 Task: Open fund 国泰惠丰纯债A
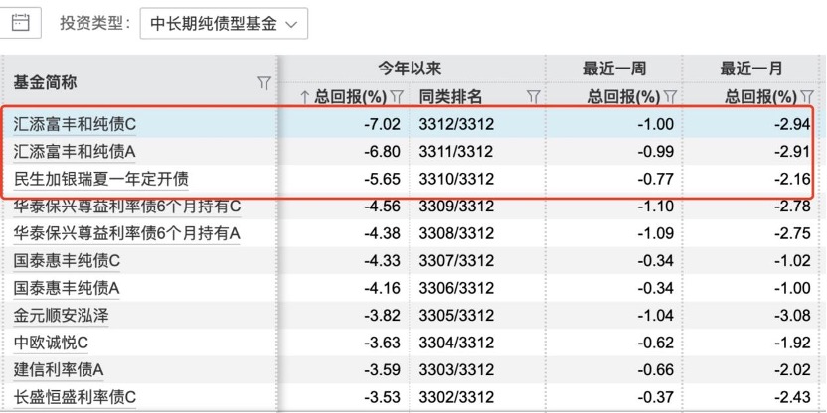point(67,288)
